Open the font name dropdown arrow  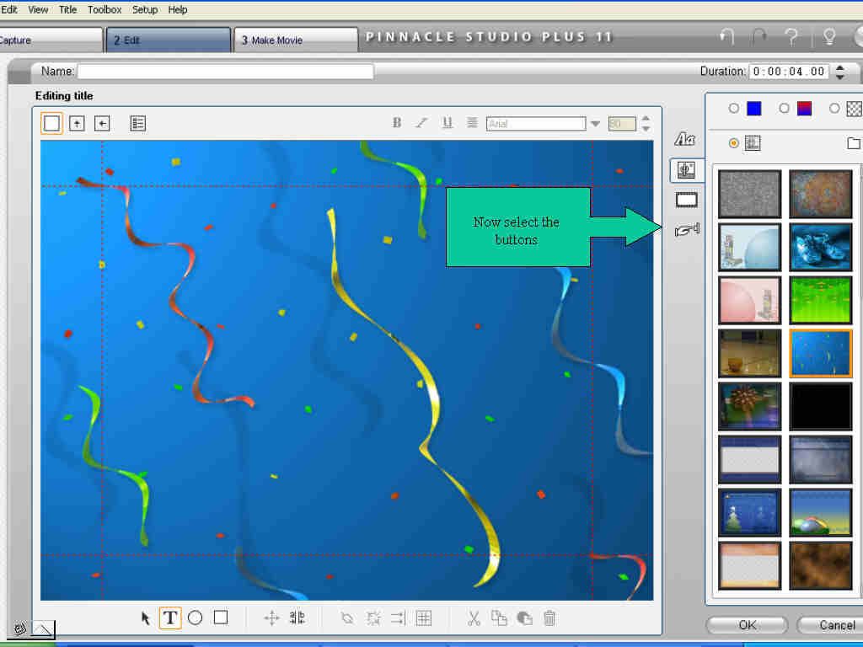(595, 124)
